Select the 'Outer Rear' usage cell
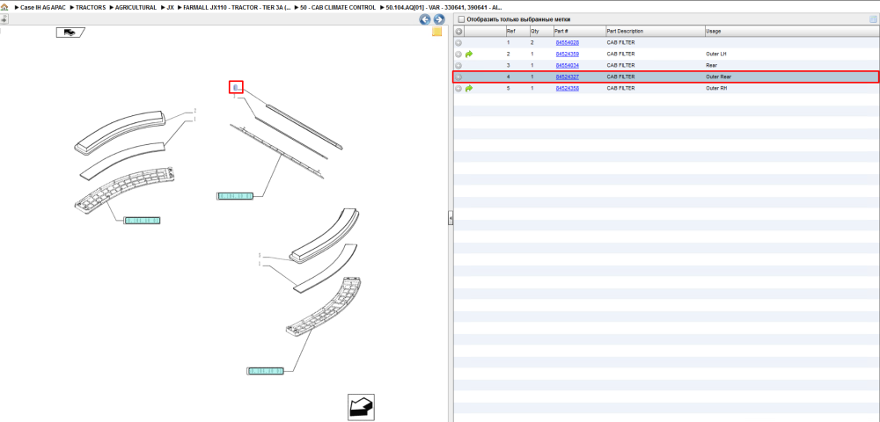 tap(719, 76)
